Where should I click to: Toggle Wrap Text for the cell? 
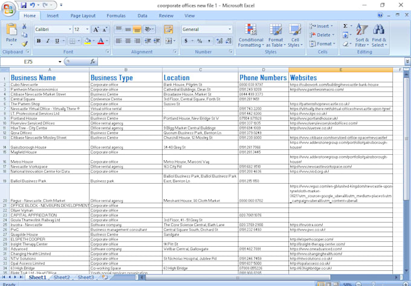click(x=169, y=30)
